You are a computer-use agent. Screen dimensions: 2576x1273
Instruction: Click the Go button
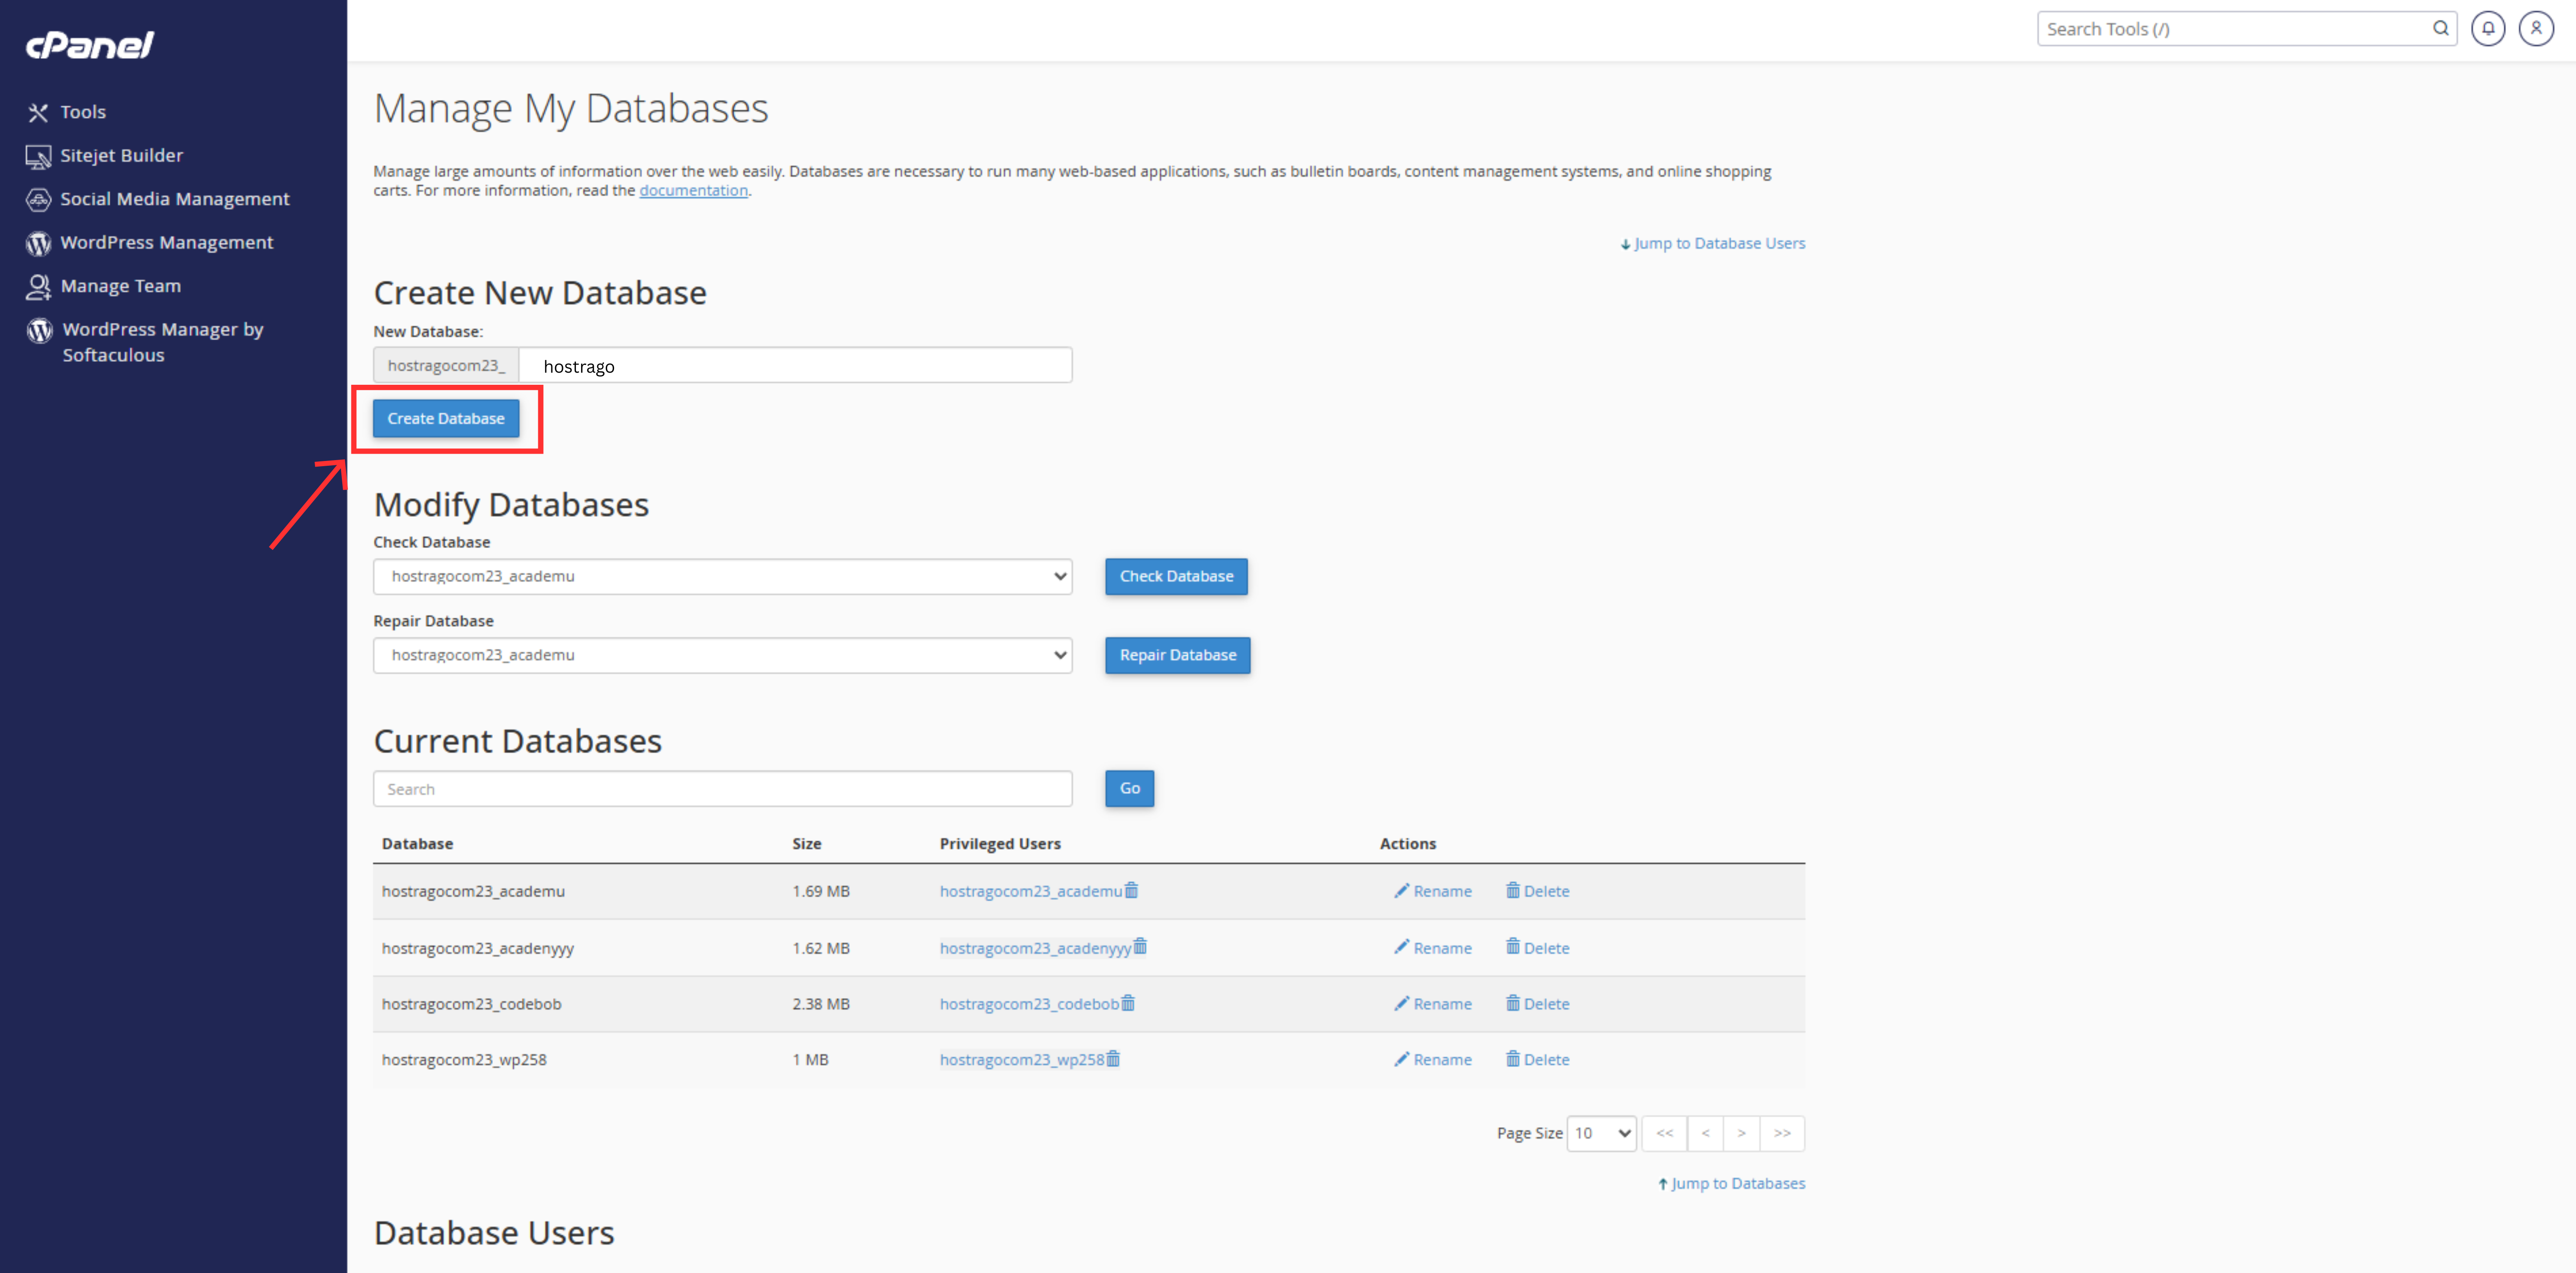coord(1129,789)
